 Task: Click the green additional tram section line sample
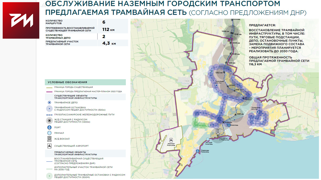click(49, 169)
